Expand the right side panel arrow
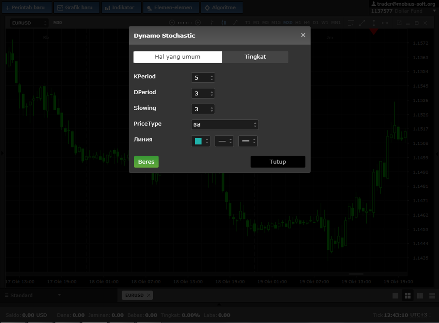This screenshot has height=323, width=439. point(437,154)
